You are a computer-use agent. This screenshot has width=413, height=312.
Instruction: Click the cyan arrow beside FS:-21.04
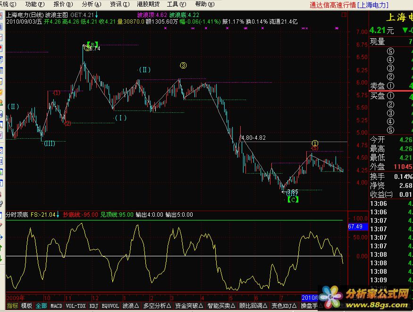(58, 215)
